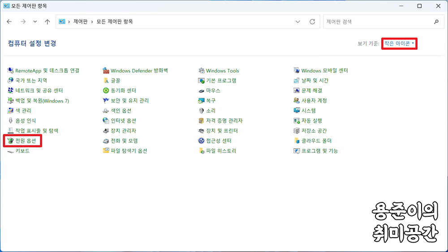Click the search magnifier button

pos(436,21)
